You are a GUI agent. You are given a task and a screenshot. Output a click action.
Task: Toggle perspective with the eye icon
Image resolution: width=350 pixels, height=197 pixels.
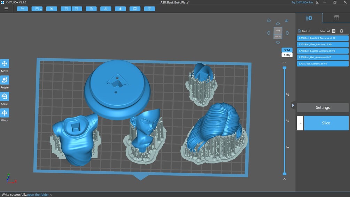(287, 21)
